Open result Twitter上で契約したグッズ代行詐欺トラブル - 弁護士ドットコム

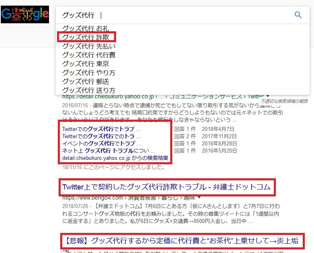(x=166, y=187)
